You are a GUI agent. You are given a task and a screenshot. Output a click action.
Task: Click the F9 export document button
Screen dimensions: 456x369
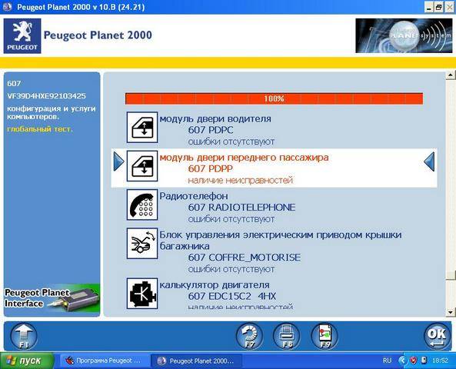point(325,336)
